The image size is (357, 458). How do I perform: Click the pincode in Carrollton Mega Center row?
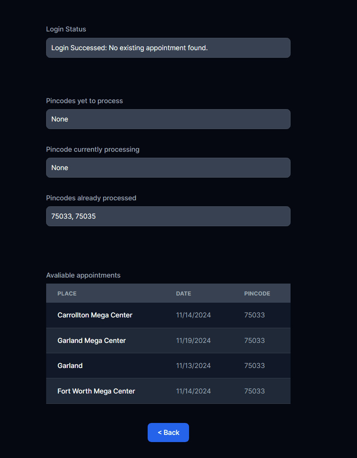254,315
